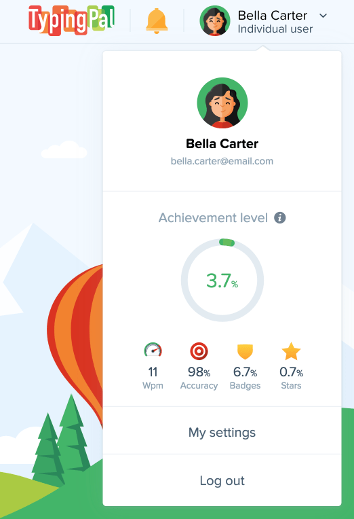Click the red target Accuracy icon

pyautogui.click(x=199, y=351)
